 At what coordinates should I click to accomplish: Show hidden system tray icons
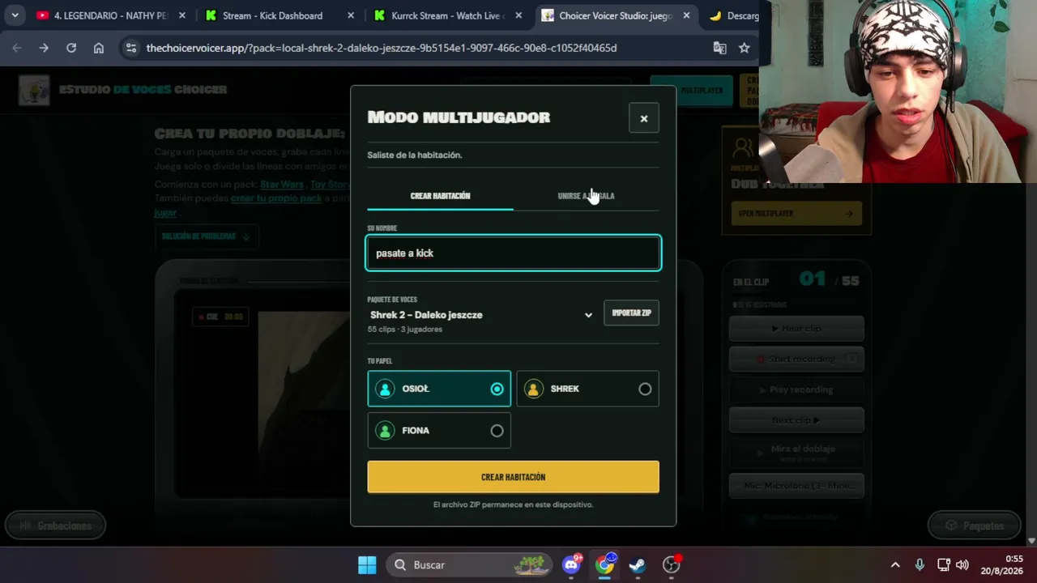895,565
